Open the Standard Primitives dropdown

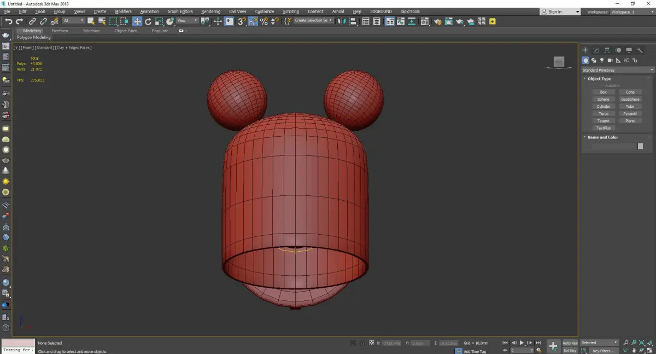click(x=618, y=70)
